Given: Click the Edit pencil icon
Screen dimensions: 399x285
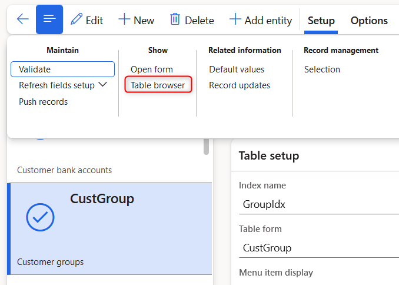Looking at the screenshot, I should [77, 19].
